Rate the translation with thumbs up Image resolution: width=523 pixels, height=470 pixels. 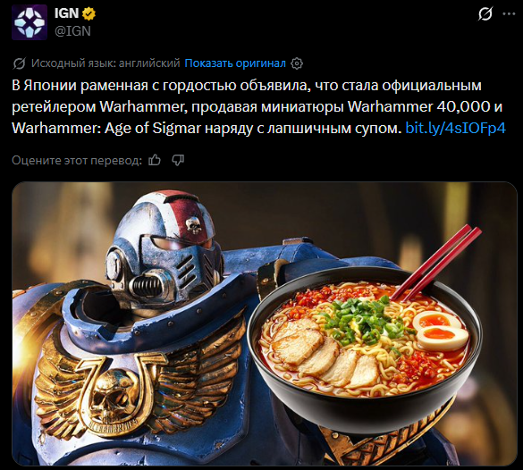(x=155, y=160)
